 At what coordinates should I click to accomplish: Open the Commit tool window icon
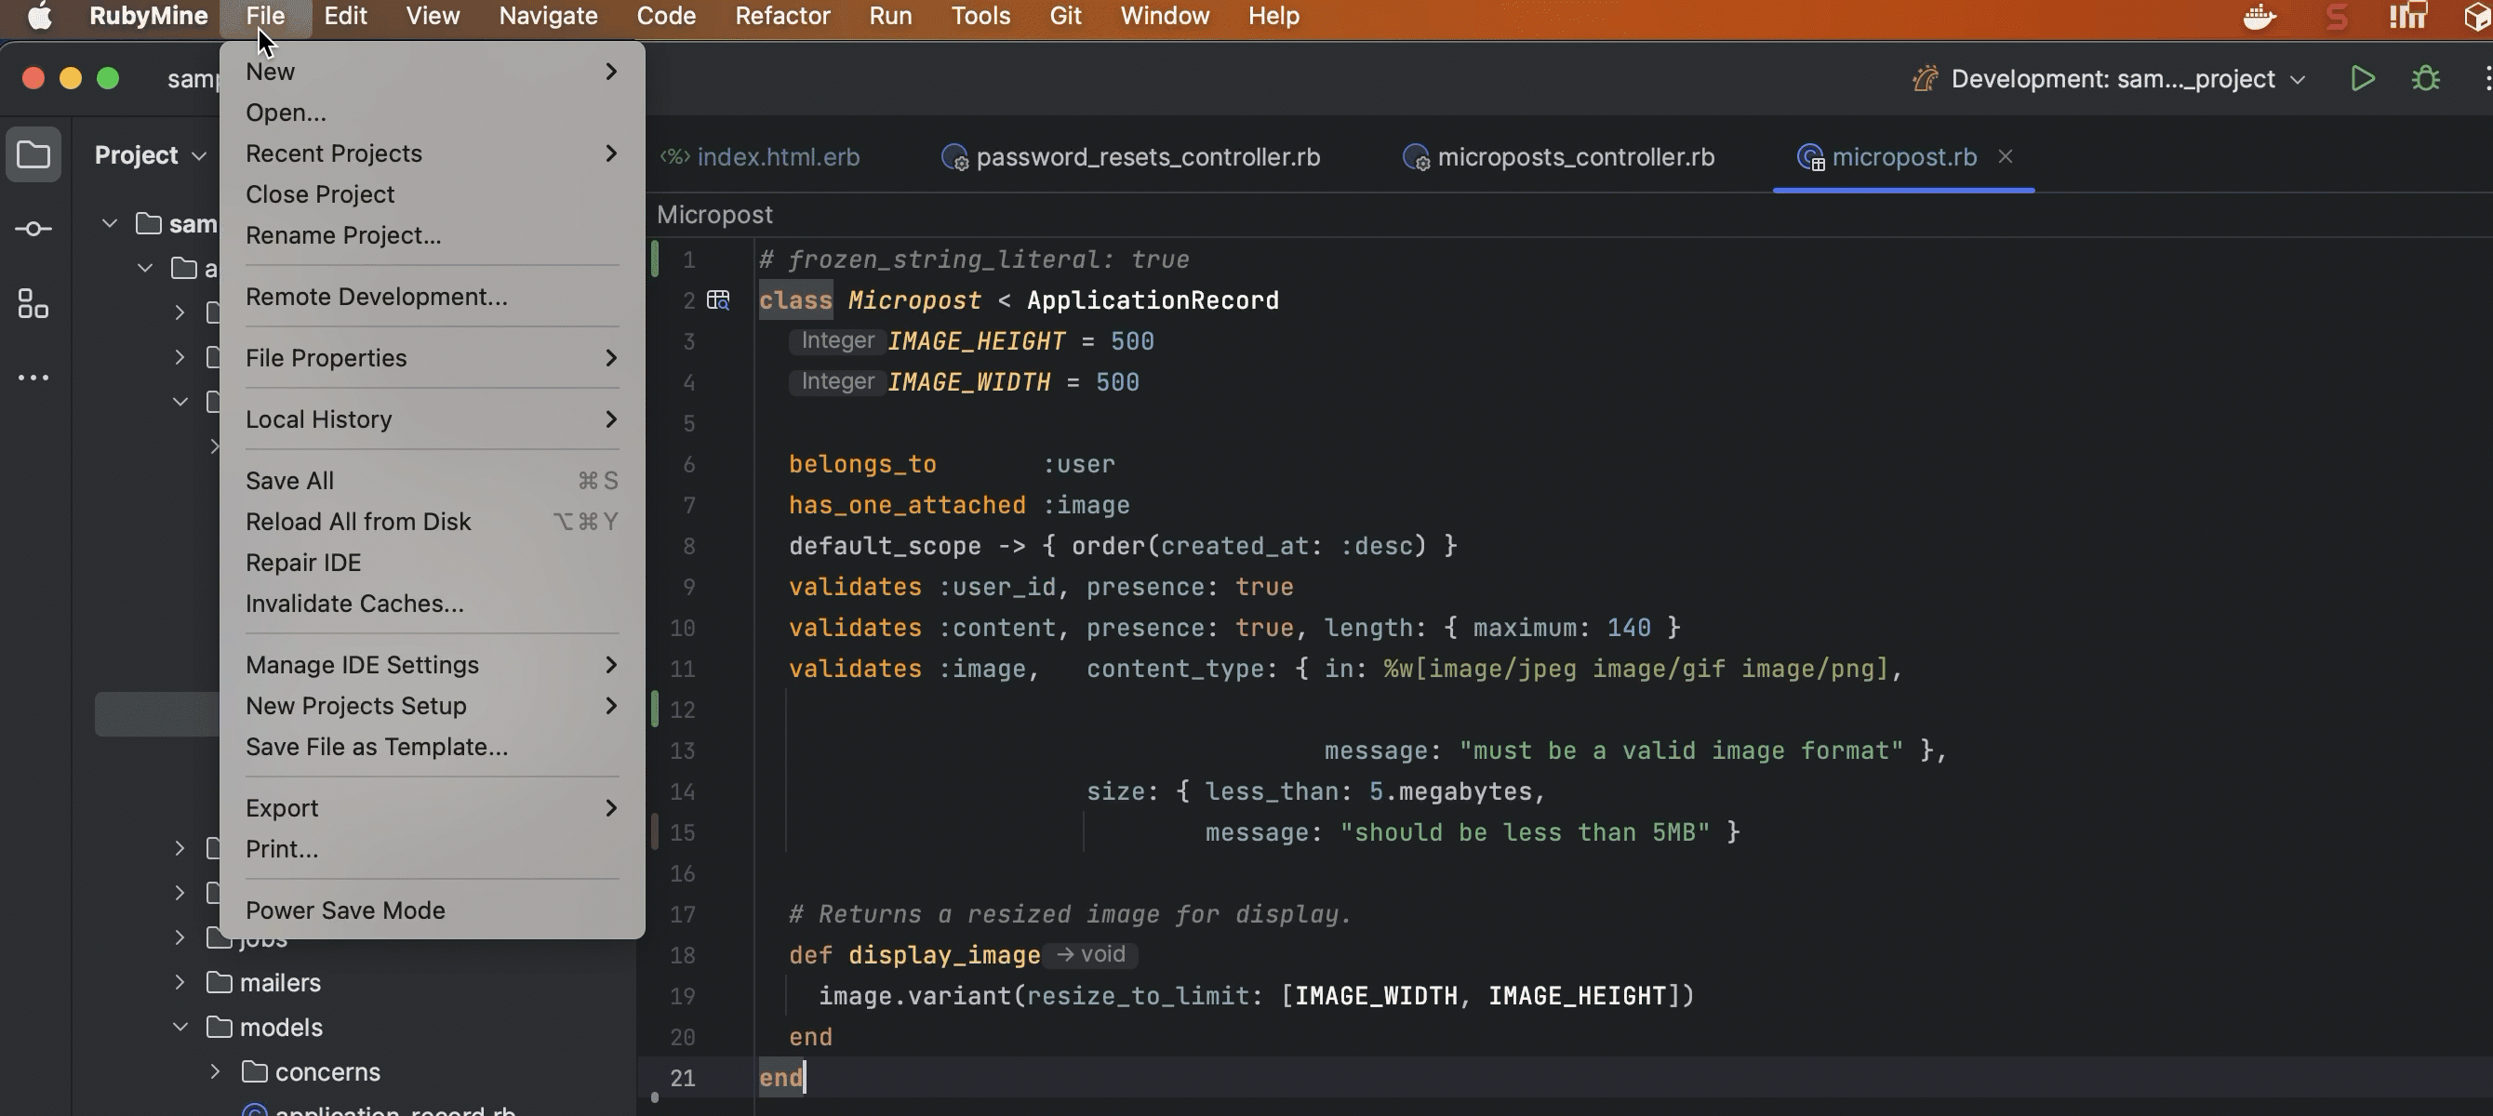pyautogui.click(x=33, y=230)
